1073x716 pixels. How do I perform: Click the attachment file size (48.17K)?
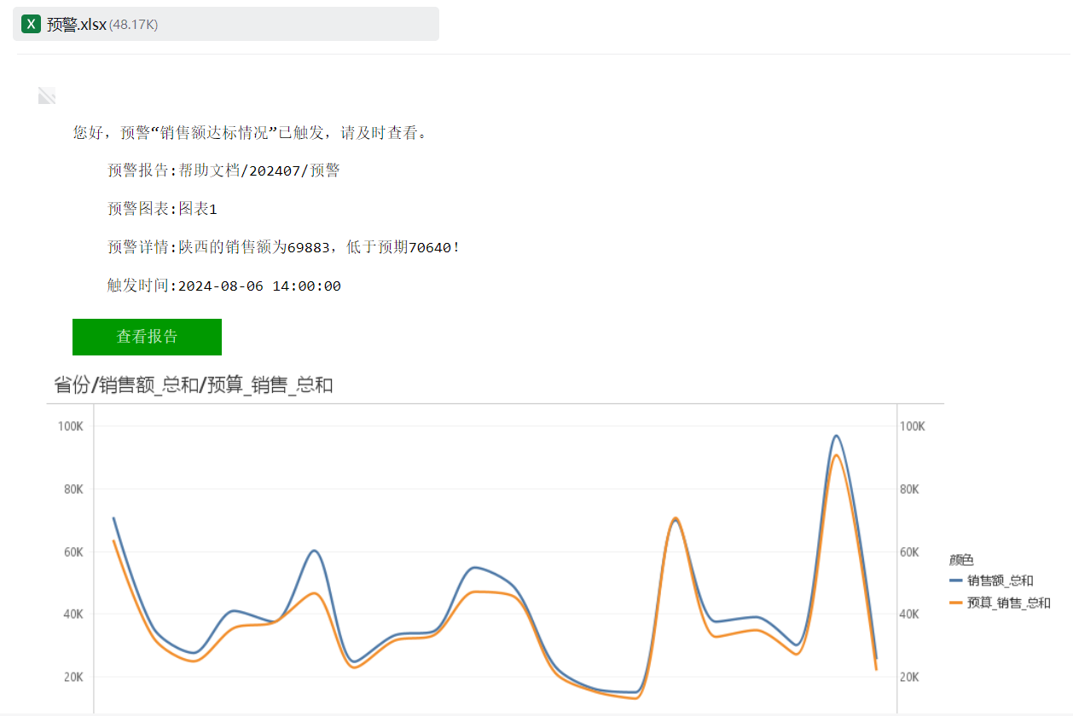coord(134,25)
